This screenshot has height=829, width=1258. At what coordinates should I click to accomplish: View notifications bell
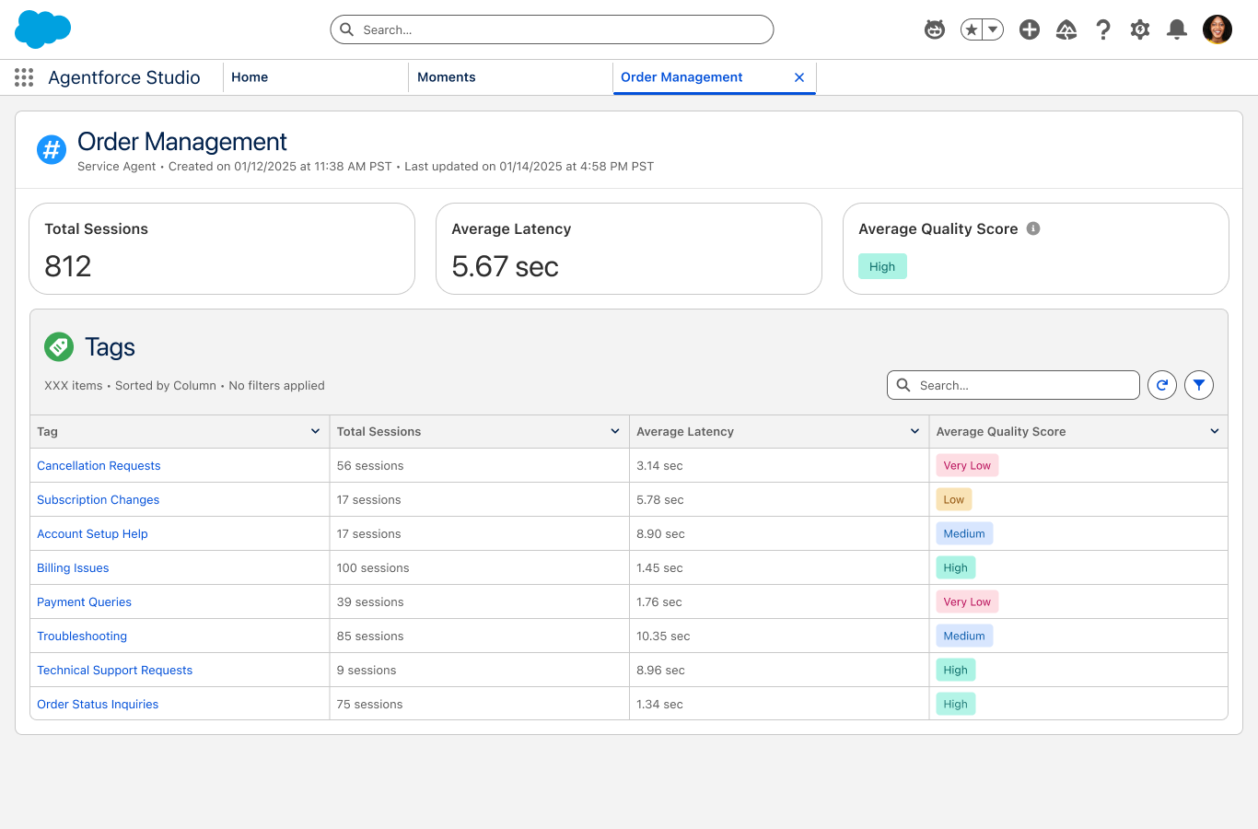pyautogui.click(x=1177, y=29)
